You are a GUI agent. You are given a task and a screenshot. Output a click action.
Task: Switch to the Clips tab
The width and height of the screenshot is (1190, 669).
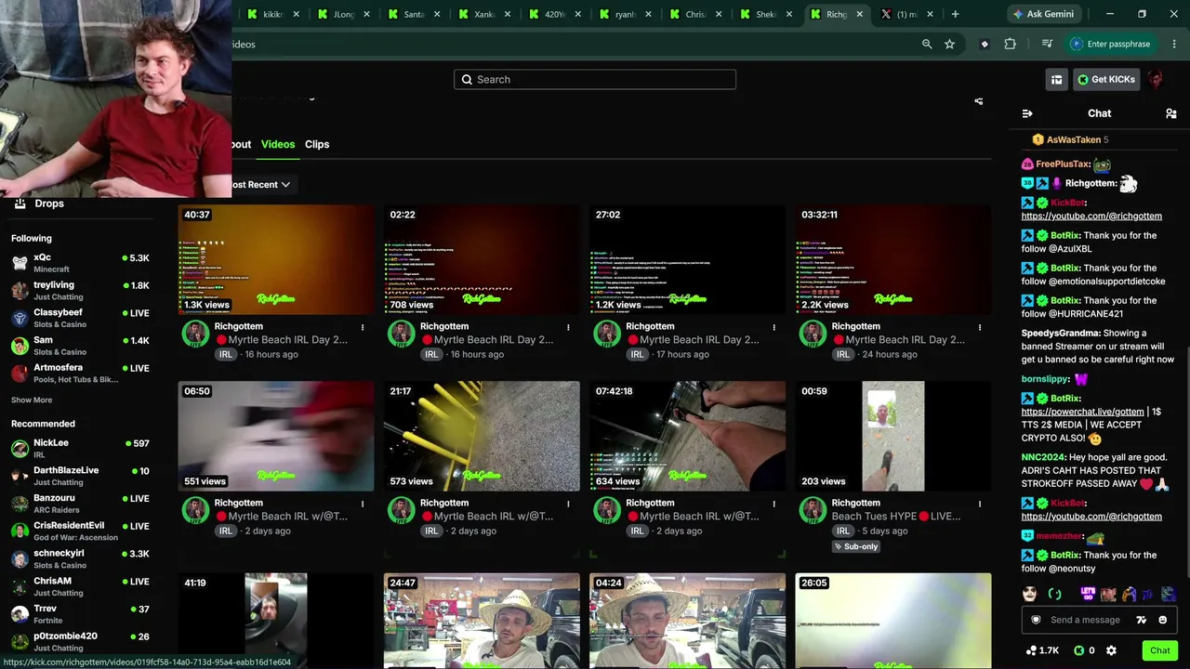point(317,144)
